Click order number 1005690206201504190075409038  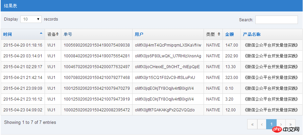tap(97, 45)
